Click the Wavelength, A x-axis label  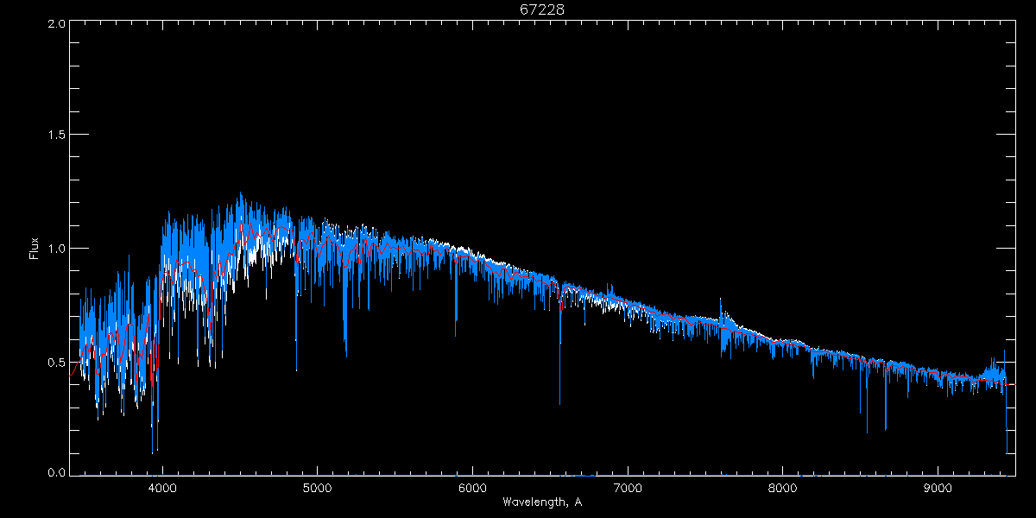[x=541, y=502]
